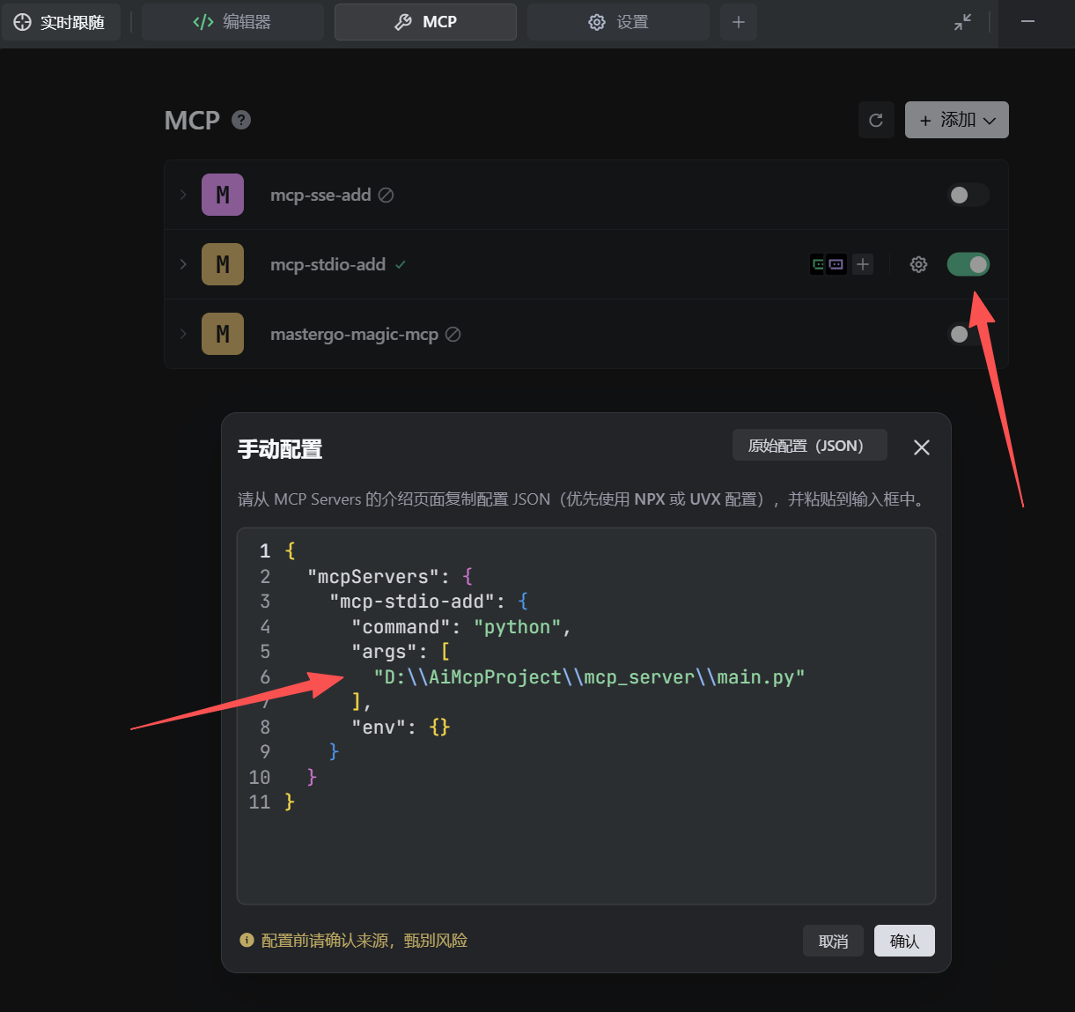Click the M avatar of mastergo-magic-mcp
The width and height of the screenshot is (1075, 1012).
coord(223,334)
